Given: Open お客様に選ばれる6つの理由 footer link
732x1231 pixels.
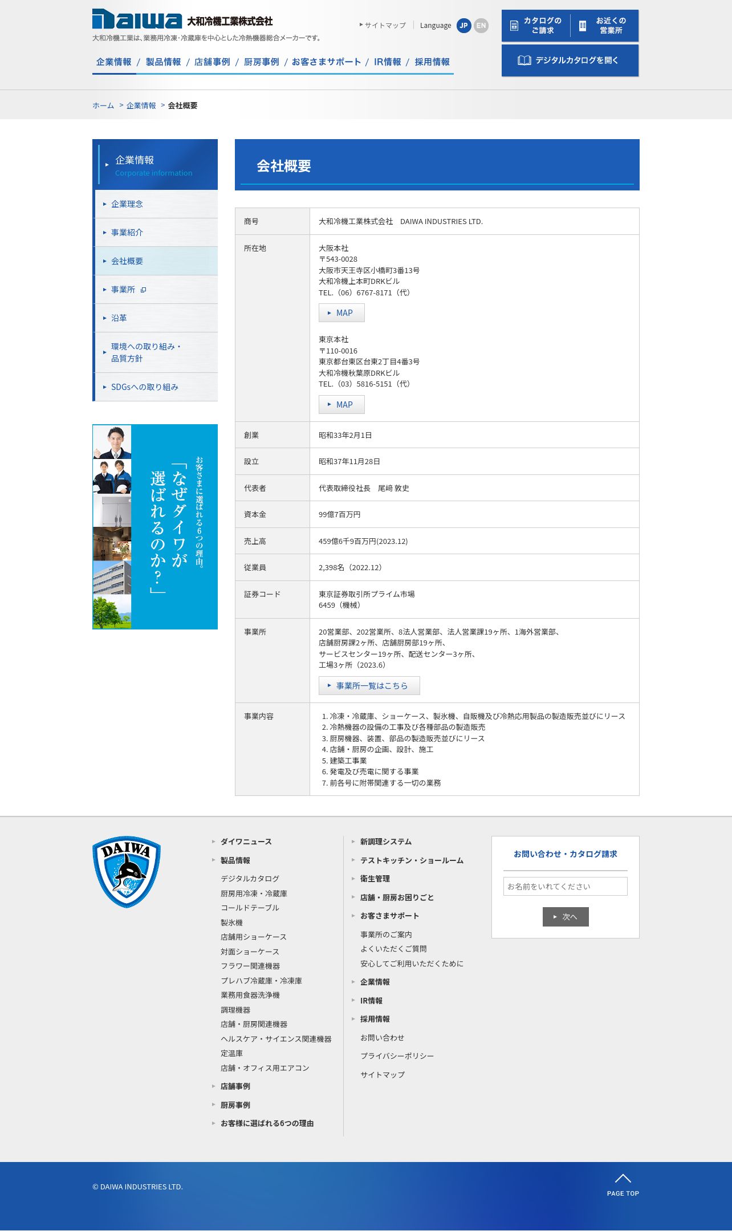Looking at the screenshot, I should tap(267, 1123).
